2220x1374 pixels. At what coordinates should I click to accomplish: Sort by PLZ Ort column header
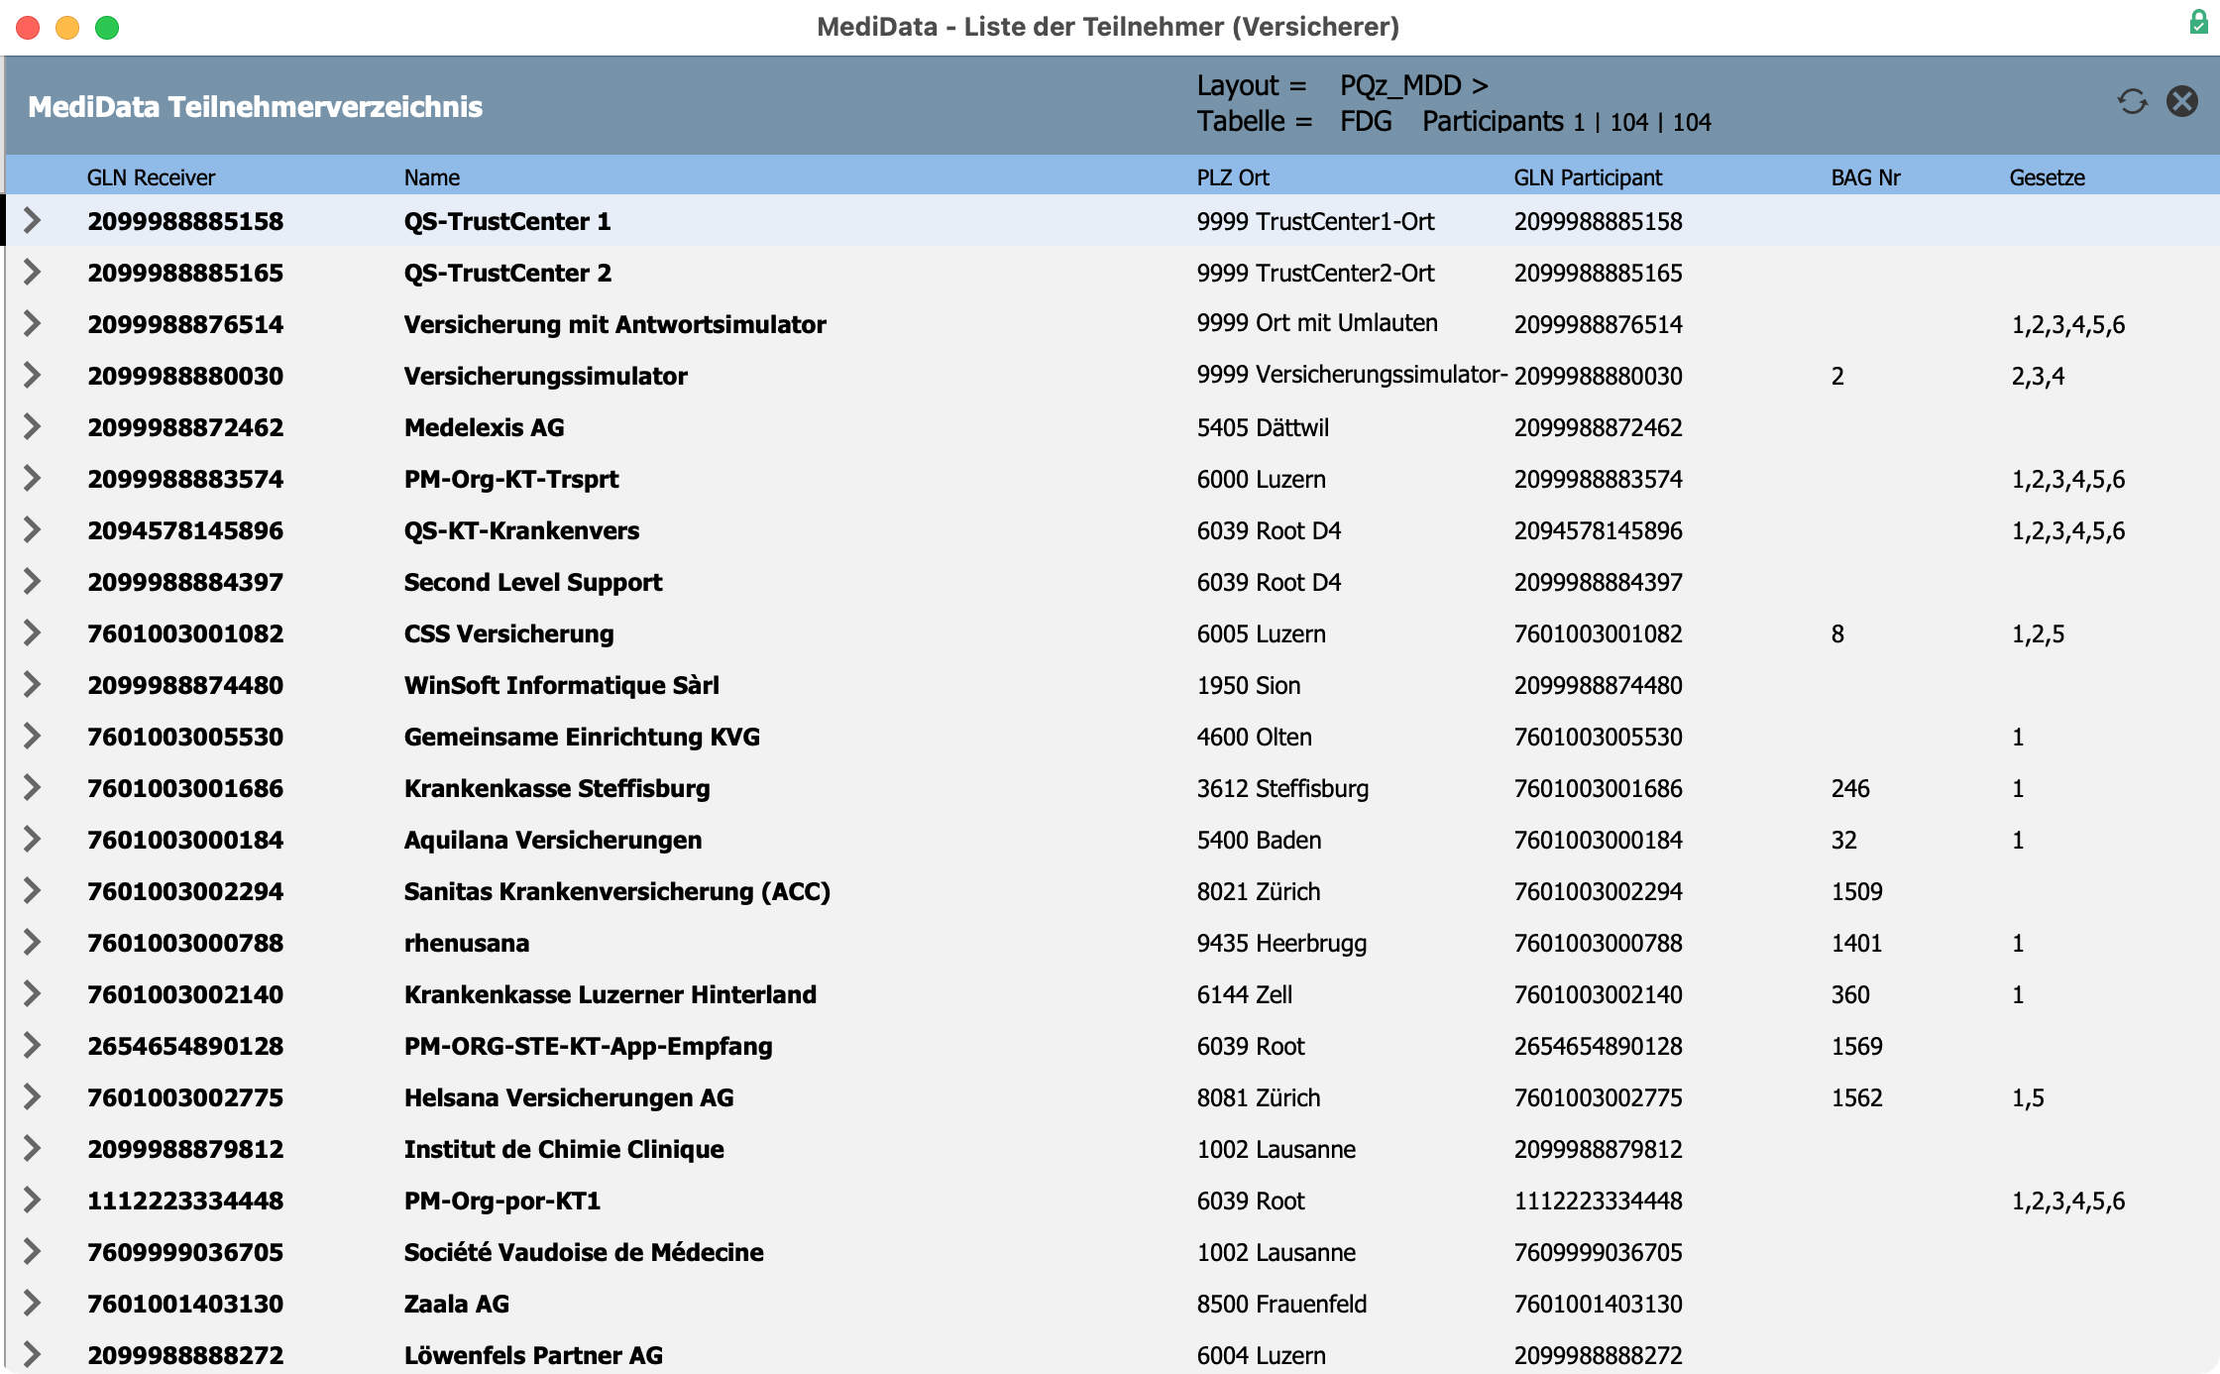pos(1233,177)
